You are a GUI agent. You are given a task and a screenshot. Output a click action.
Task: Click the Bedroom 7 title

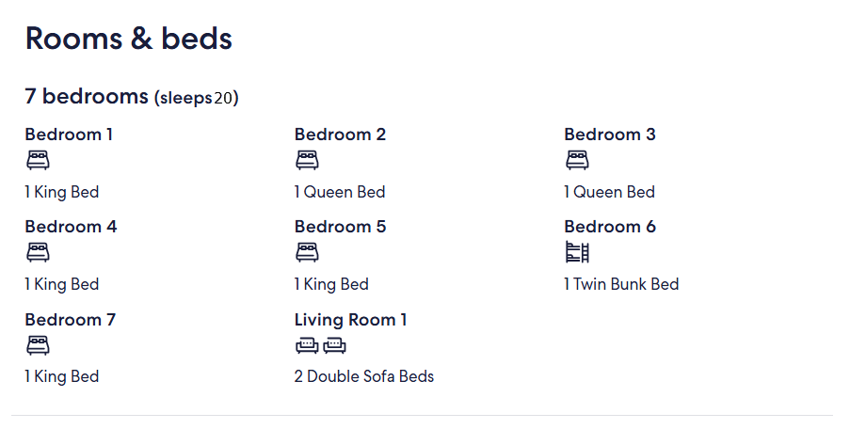71,320
